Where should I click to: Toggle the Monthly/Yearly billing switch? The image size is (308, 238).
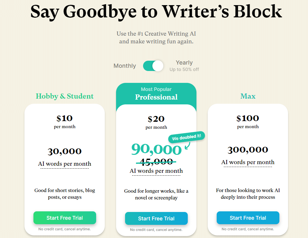[153, 66]
